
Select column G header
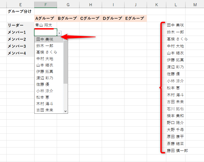[x=68, y=5]
